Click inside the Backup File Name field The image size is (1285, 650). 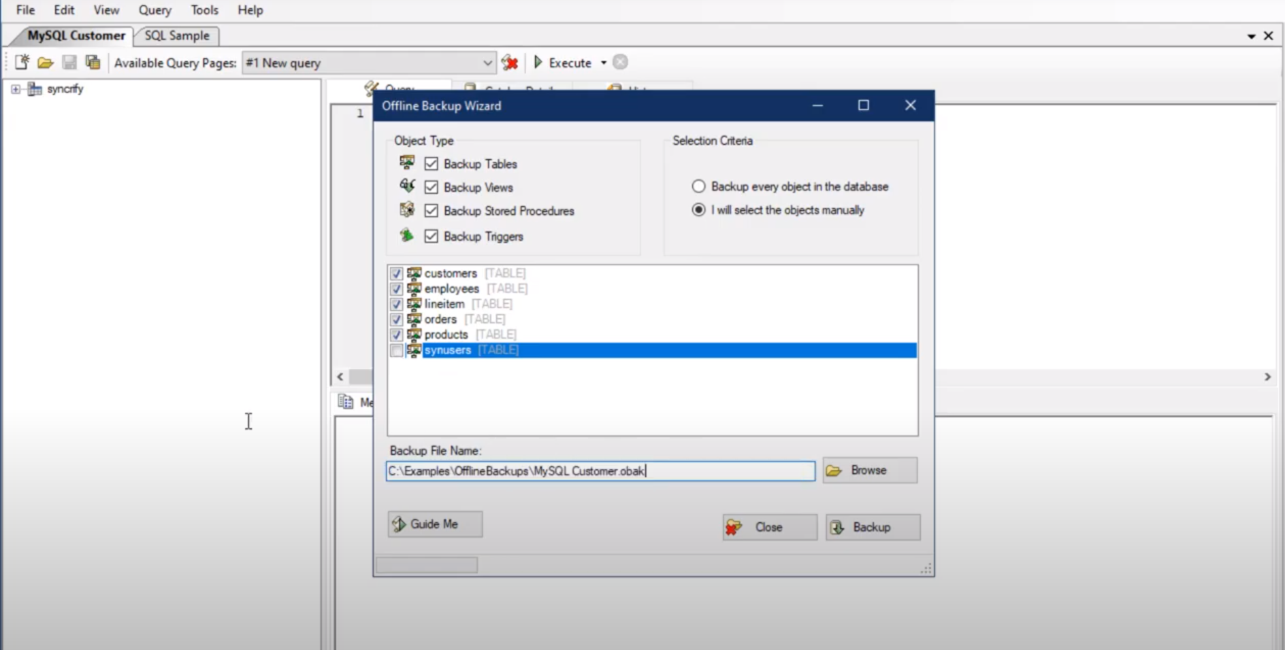click(599, 471)
